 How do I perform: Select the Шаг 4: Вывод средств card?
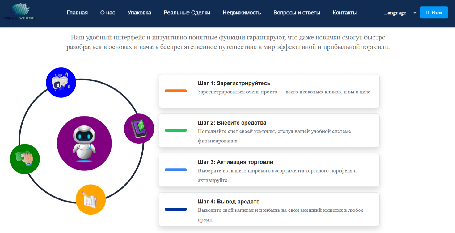pos(269,209)
